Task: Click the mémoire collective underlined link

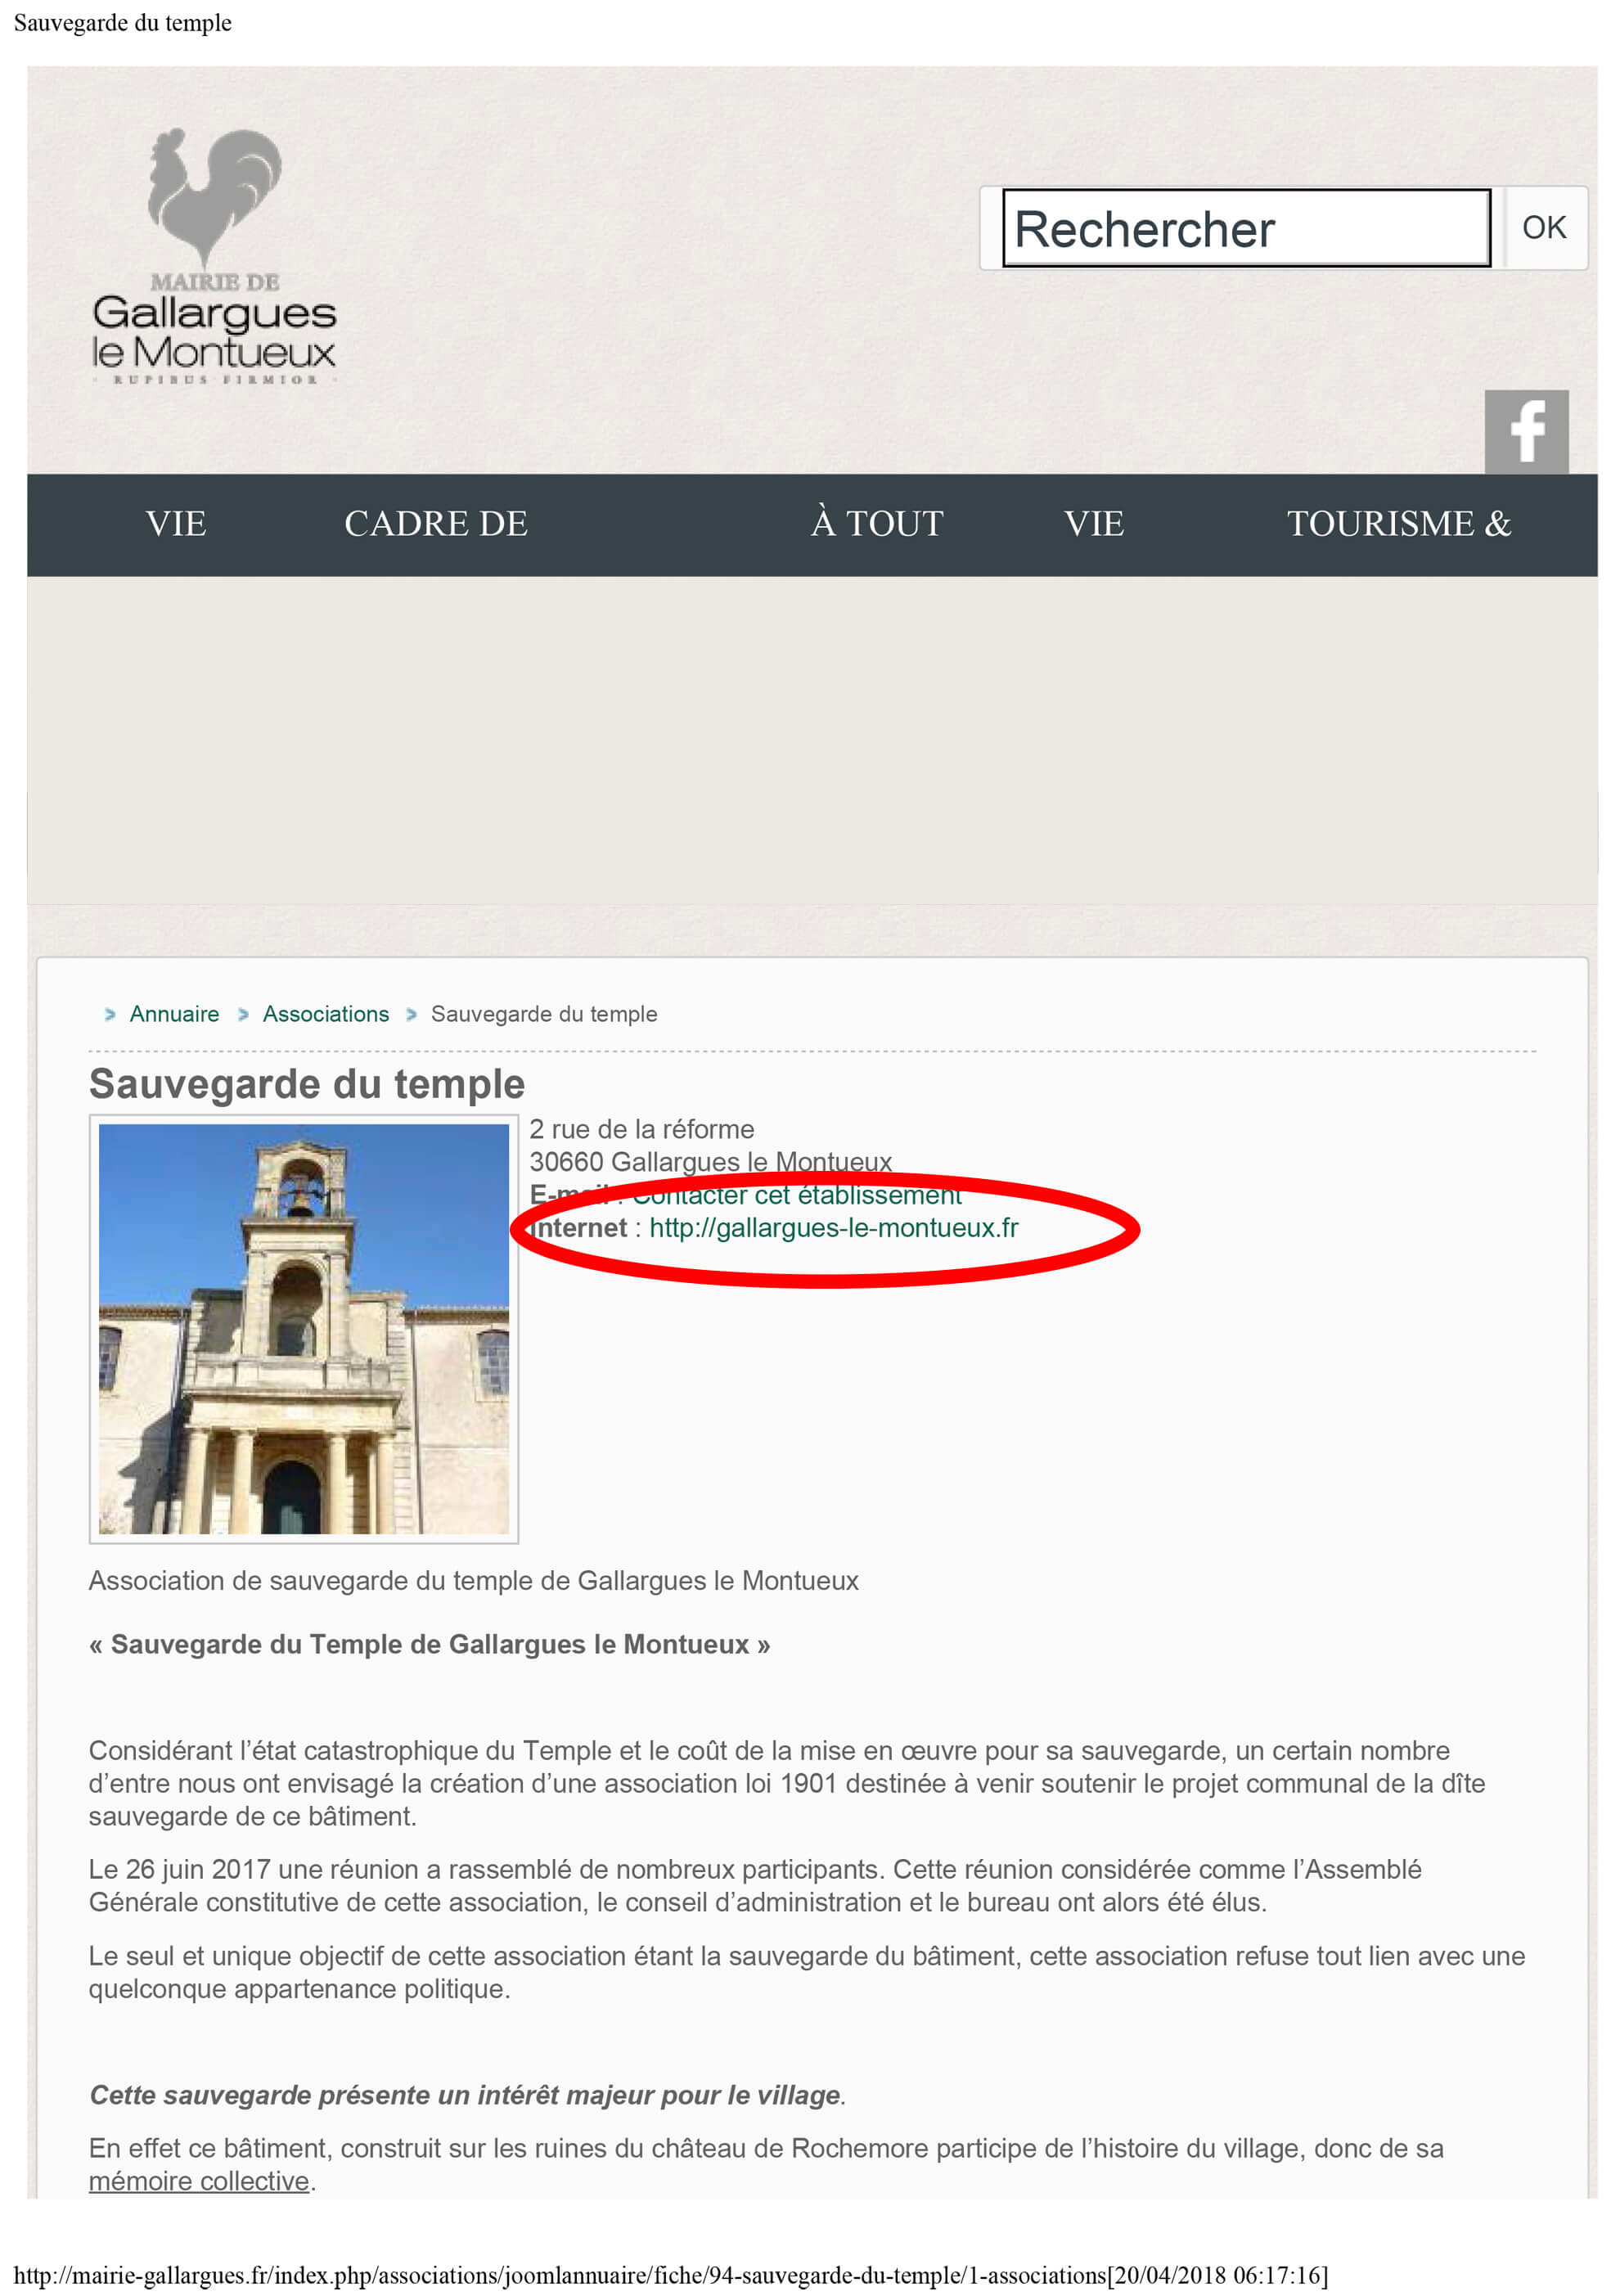Action: (199, 2181)
